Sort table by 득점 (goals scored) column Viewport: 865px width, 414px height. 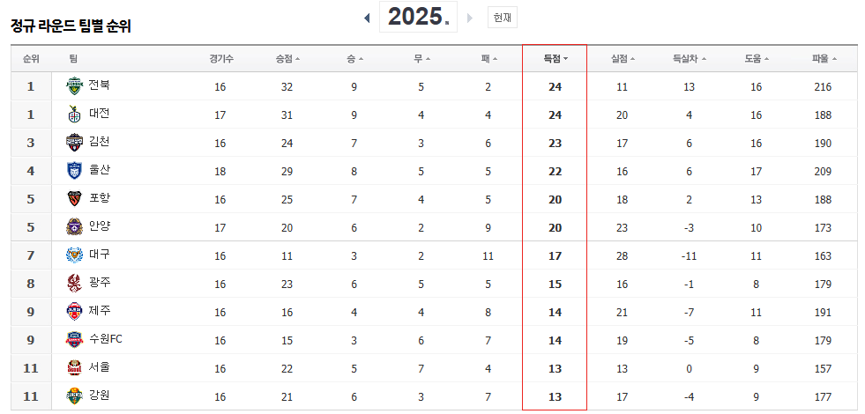click(x=555, y=59)
